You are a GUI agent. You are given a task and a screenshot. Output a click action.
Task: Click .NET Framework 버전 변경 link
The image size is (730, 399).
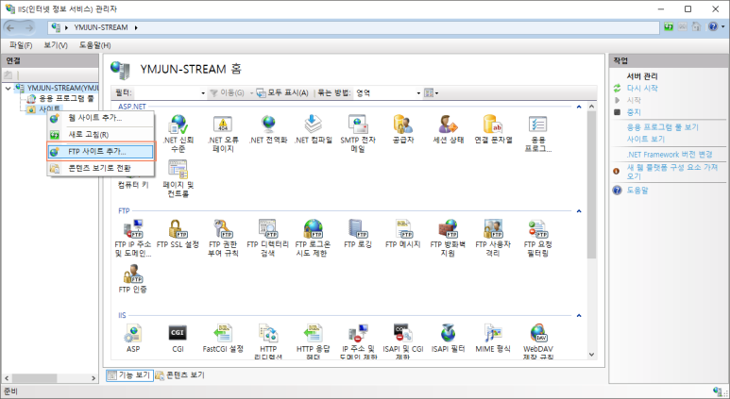coord(670,155)
